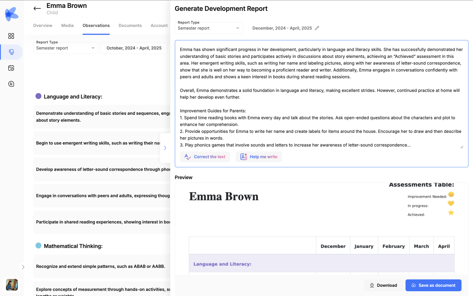Open the messages chat sidebar icon

click(11, 84)
